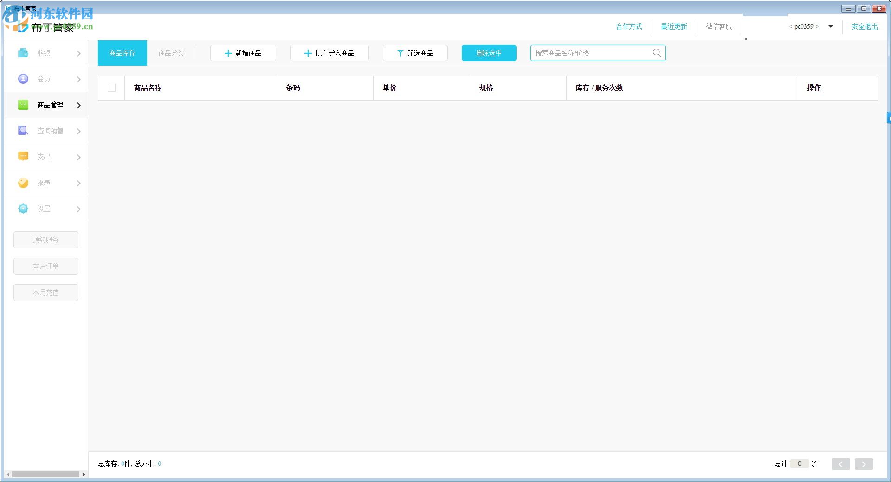Click the 删除选中 button

(x=489, y=53)
